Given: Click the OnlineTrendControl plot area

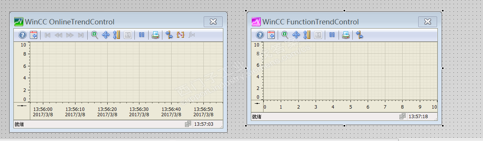Looking at the screenshot, I should click(126, 72).
